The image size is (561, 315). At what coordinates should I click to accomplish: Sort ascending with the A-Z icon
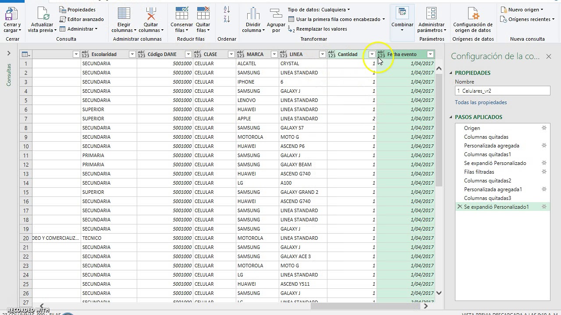227,10
